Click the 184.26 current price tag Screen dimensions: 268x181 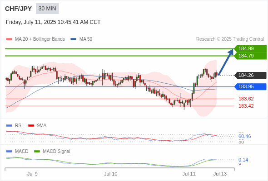250,75
